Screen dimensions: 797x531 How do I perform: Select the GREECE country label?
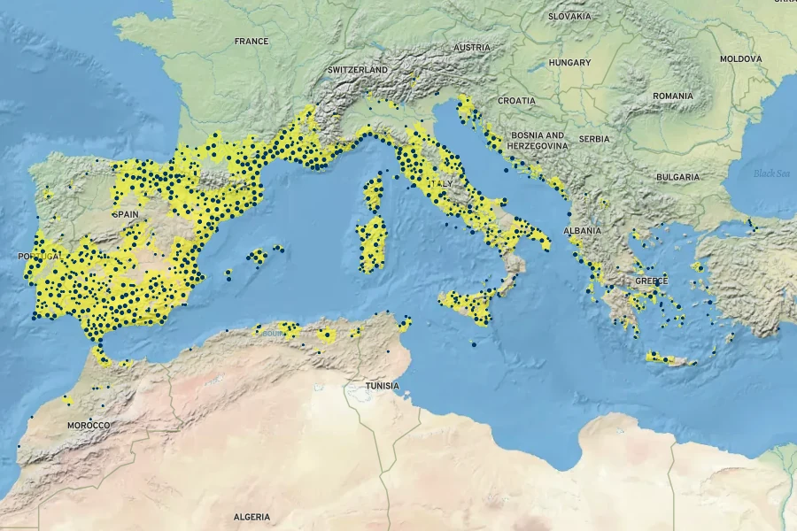[x=651, y=281]
